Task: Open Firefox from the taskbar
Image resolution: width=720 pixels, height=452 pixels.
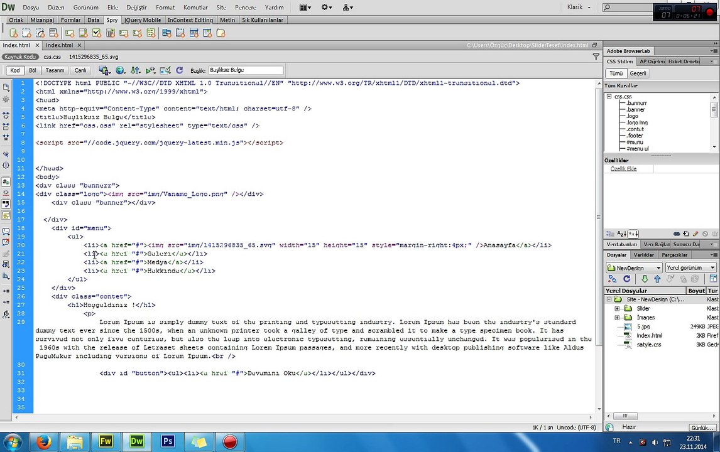Action: coord(44,442)
